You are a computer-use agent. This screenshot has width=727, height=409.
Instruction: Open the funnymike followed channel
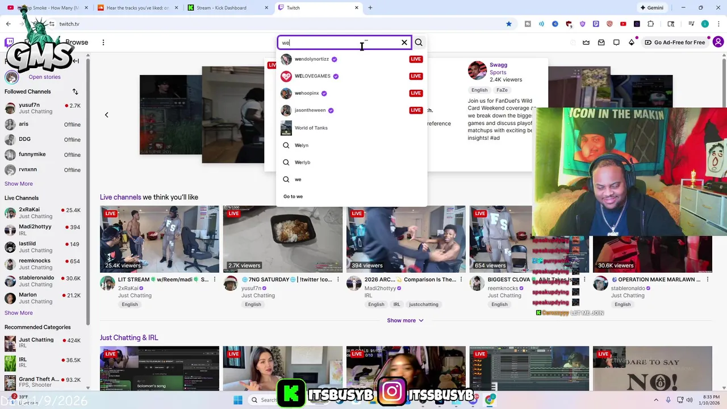point(43,155)
